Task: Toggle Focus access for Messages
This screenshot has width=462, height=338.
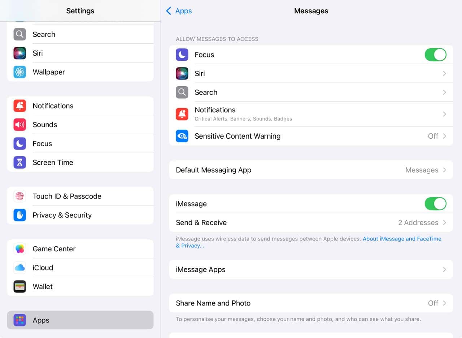Action: click(435, 55)
